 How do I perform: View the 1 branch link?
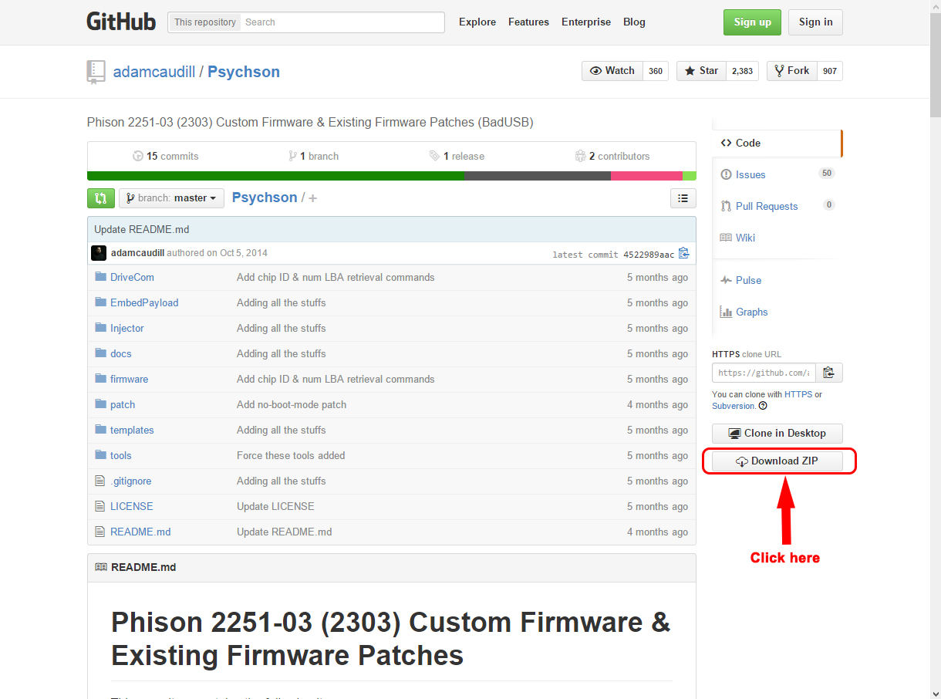point(314,156)
